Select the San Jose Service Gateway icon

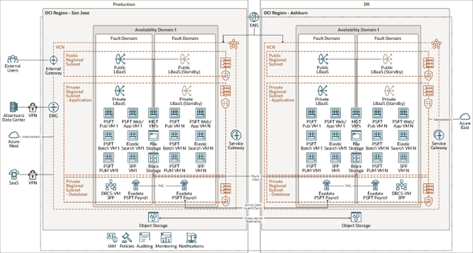coord(235,135)
